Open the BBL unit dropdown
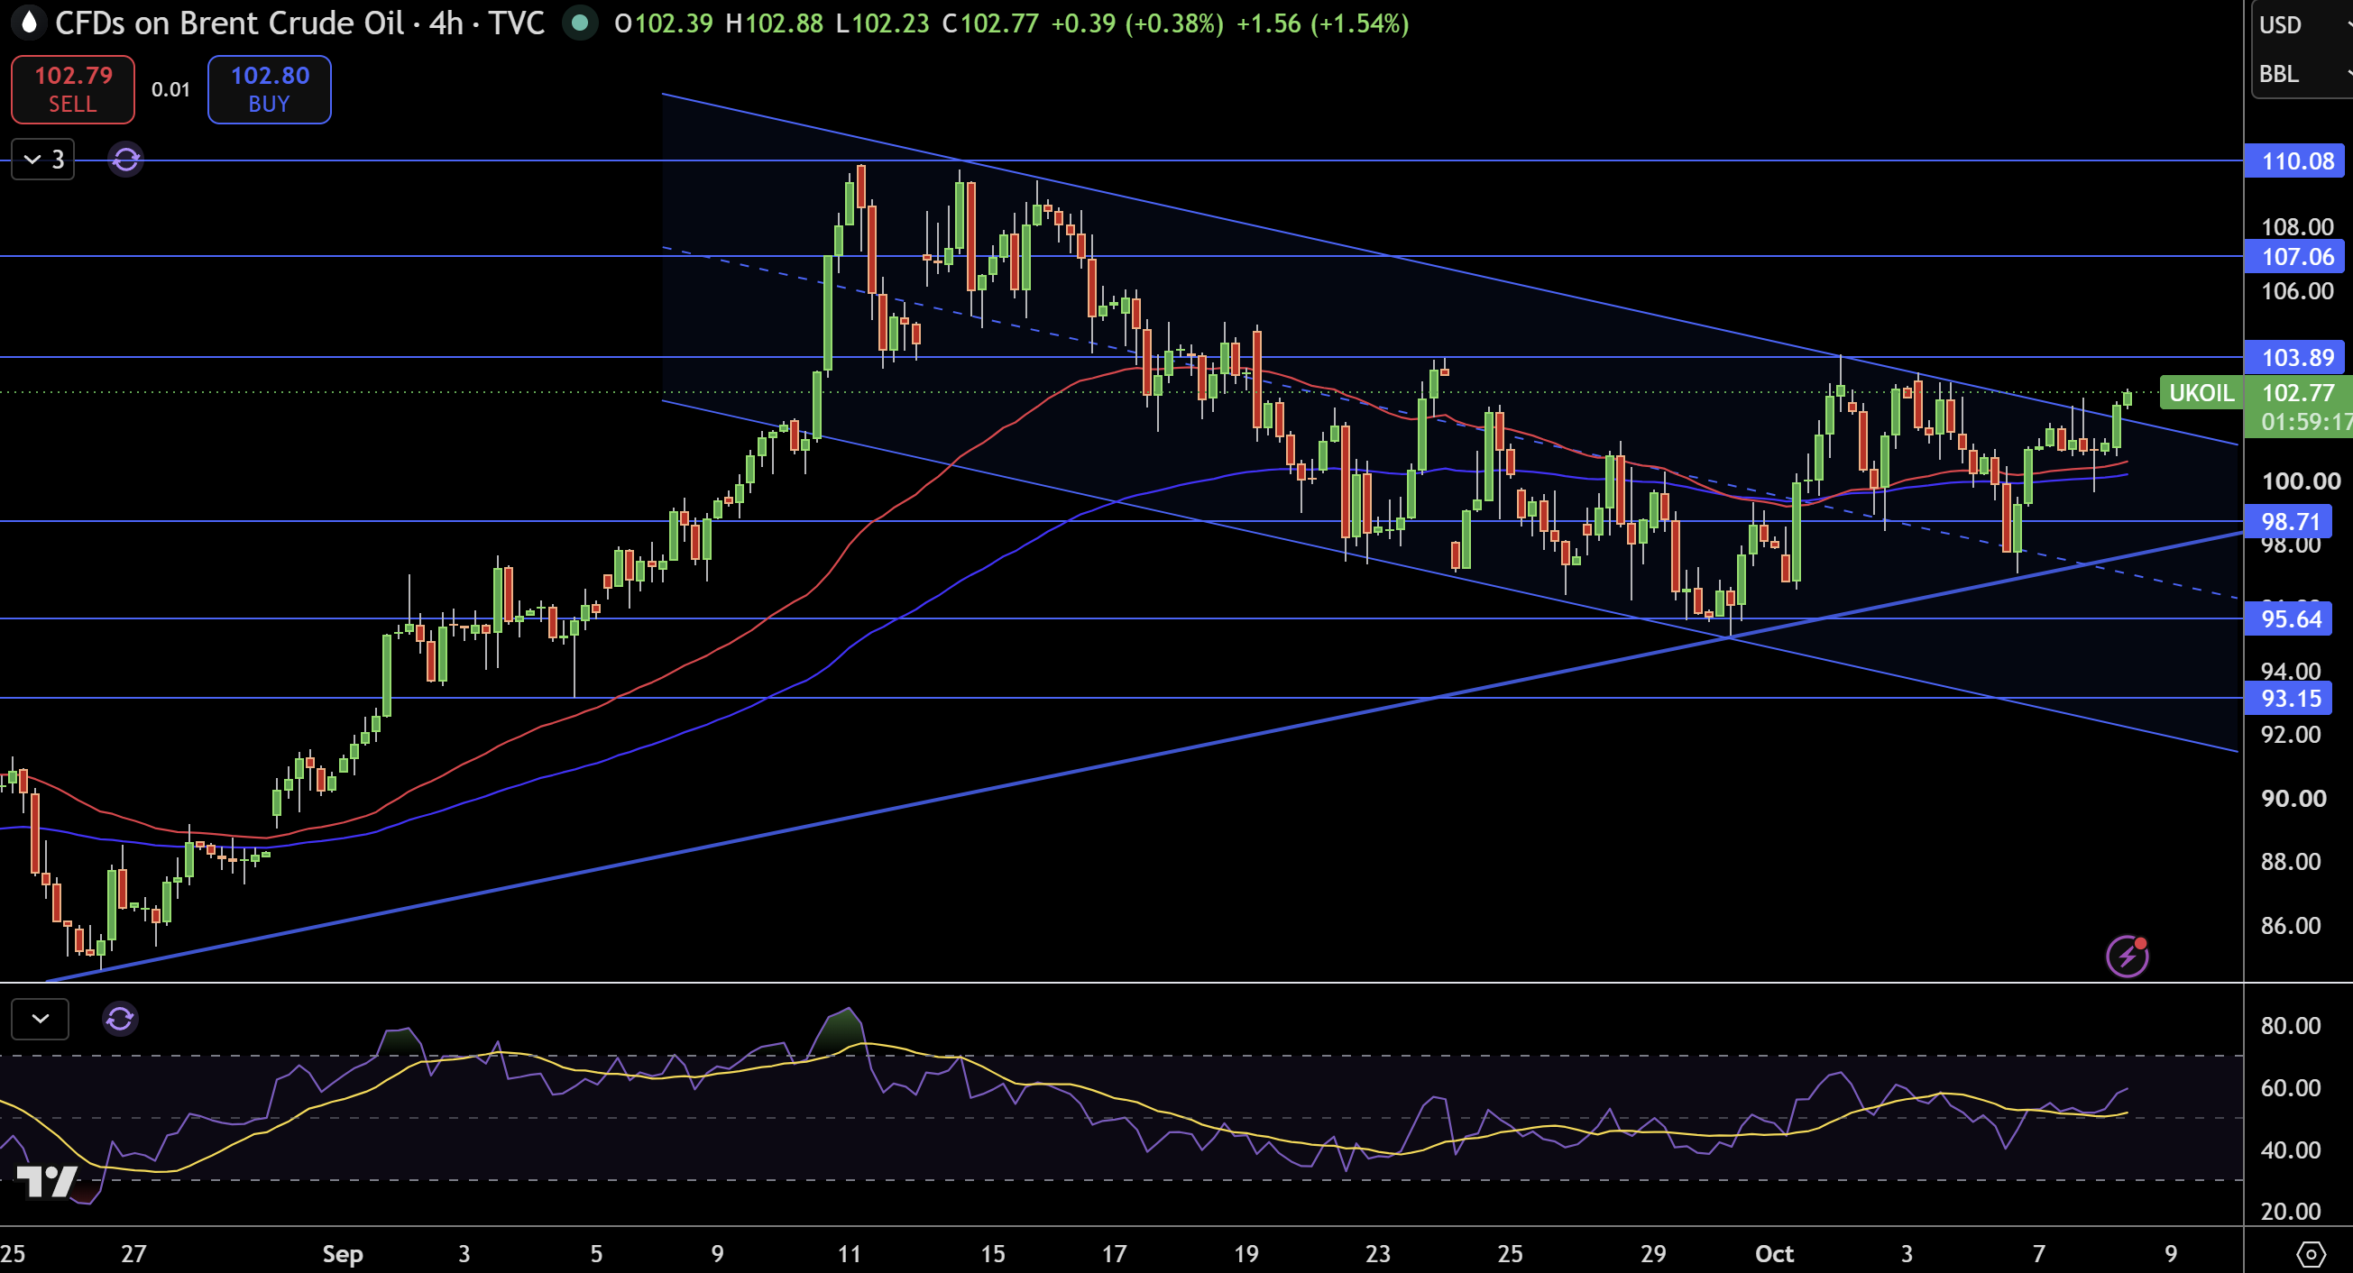Screen dimensions: 2353x1273 pos(2301,73)
